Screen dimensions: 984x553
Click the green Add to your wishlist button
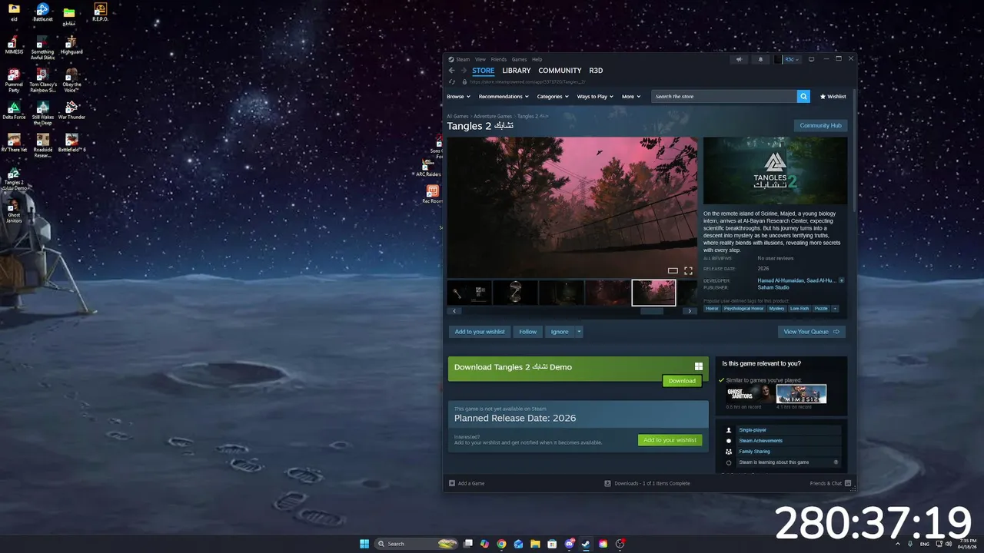(670, 440)
